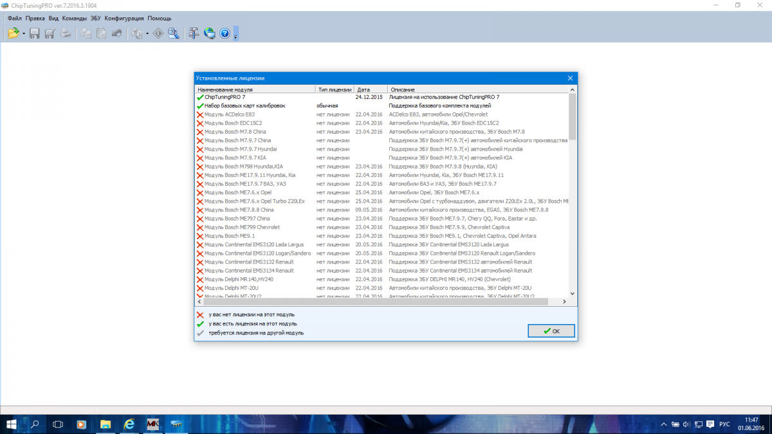
Task: Open help via blue question mark icon
Action: (225, 33)
